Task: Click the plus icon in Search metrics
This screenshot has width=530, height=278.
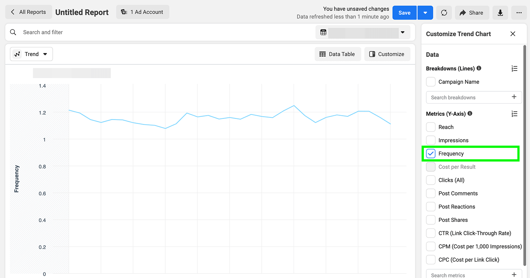Action: pos(514,275)
